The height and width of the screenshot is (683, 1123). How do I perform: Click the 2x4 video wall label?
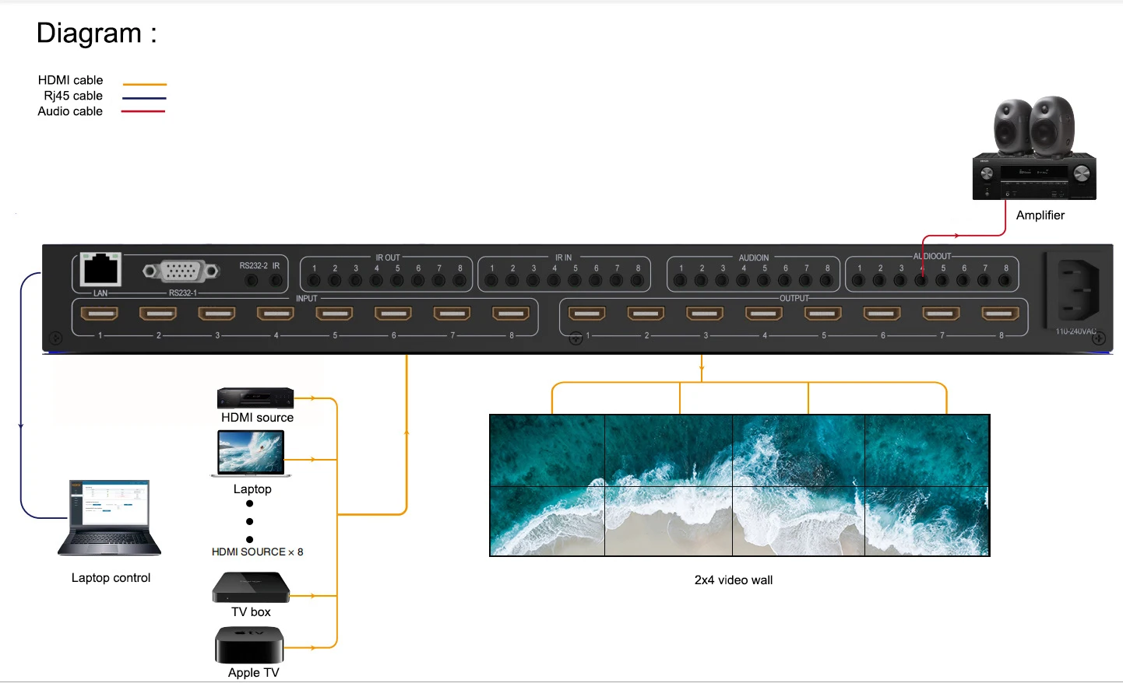[x=732, y=580]
